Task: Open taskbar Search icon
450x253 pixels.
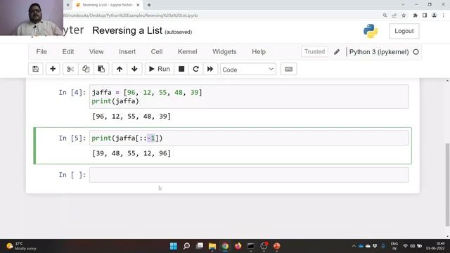Action: [186, 246]
